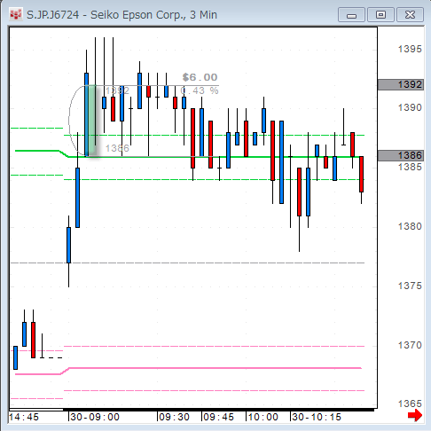Click the 1370 price axis label
This screenshot has height=431, width=431.
click(410, 345)
